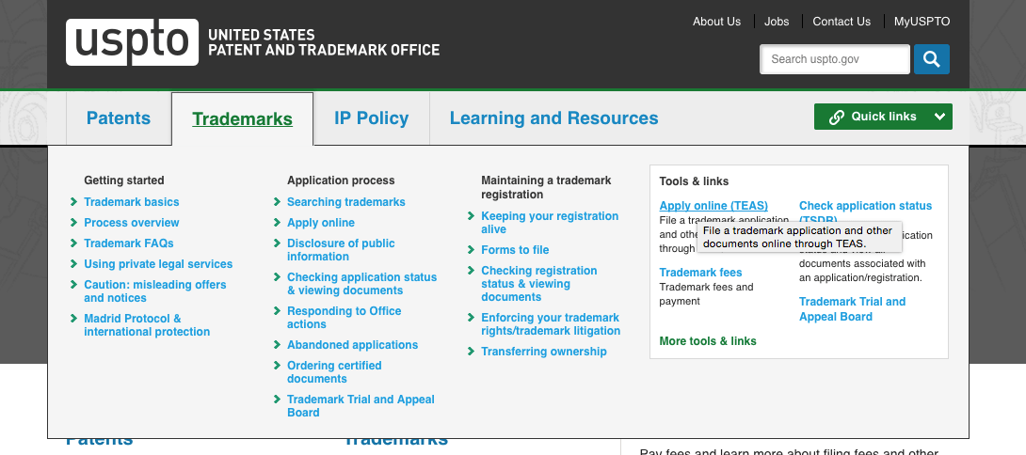Viewport: 1026px width, 455px height.
Task: Open Keeping your registration alive link
Action: coord(550,223)
